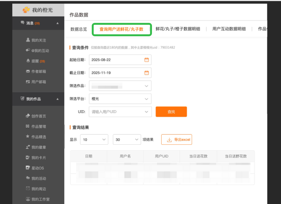Click the 创作首页 sidebar icon
This screenshot has width=281, height=204.
28,116
